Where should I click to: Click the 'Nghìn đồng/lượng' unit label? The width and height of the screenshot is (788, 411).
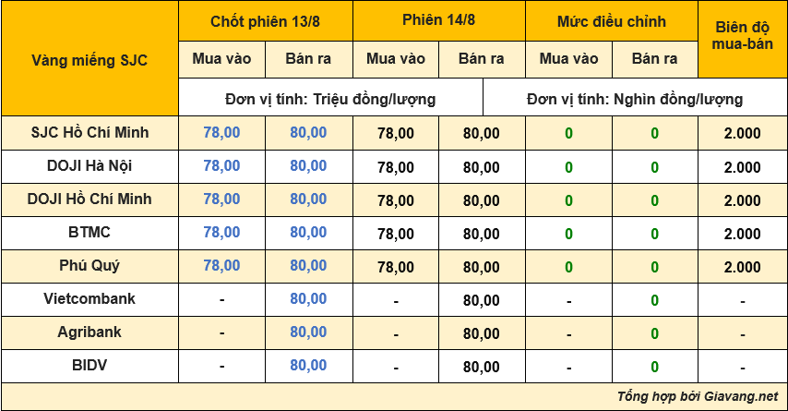click(x=678, y=99)
